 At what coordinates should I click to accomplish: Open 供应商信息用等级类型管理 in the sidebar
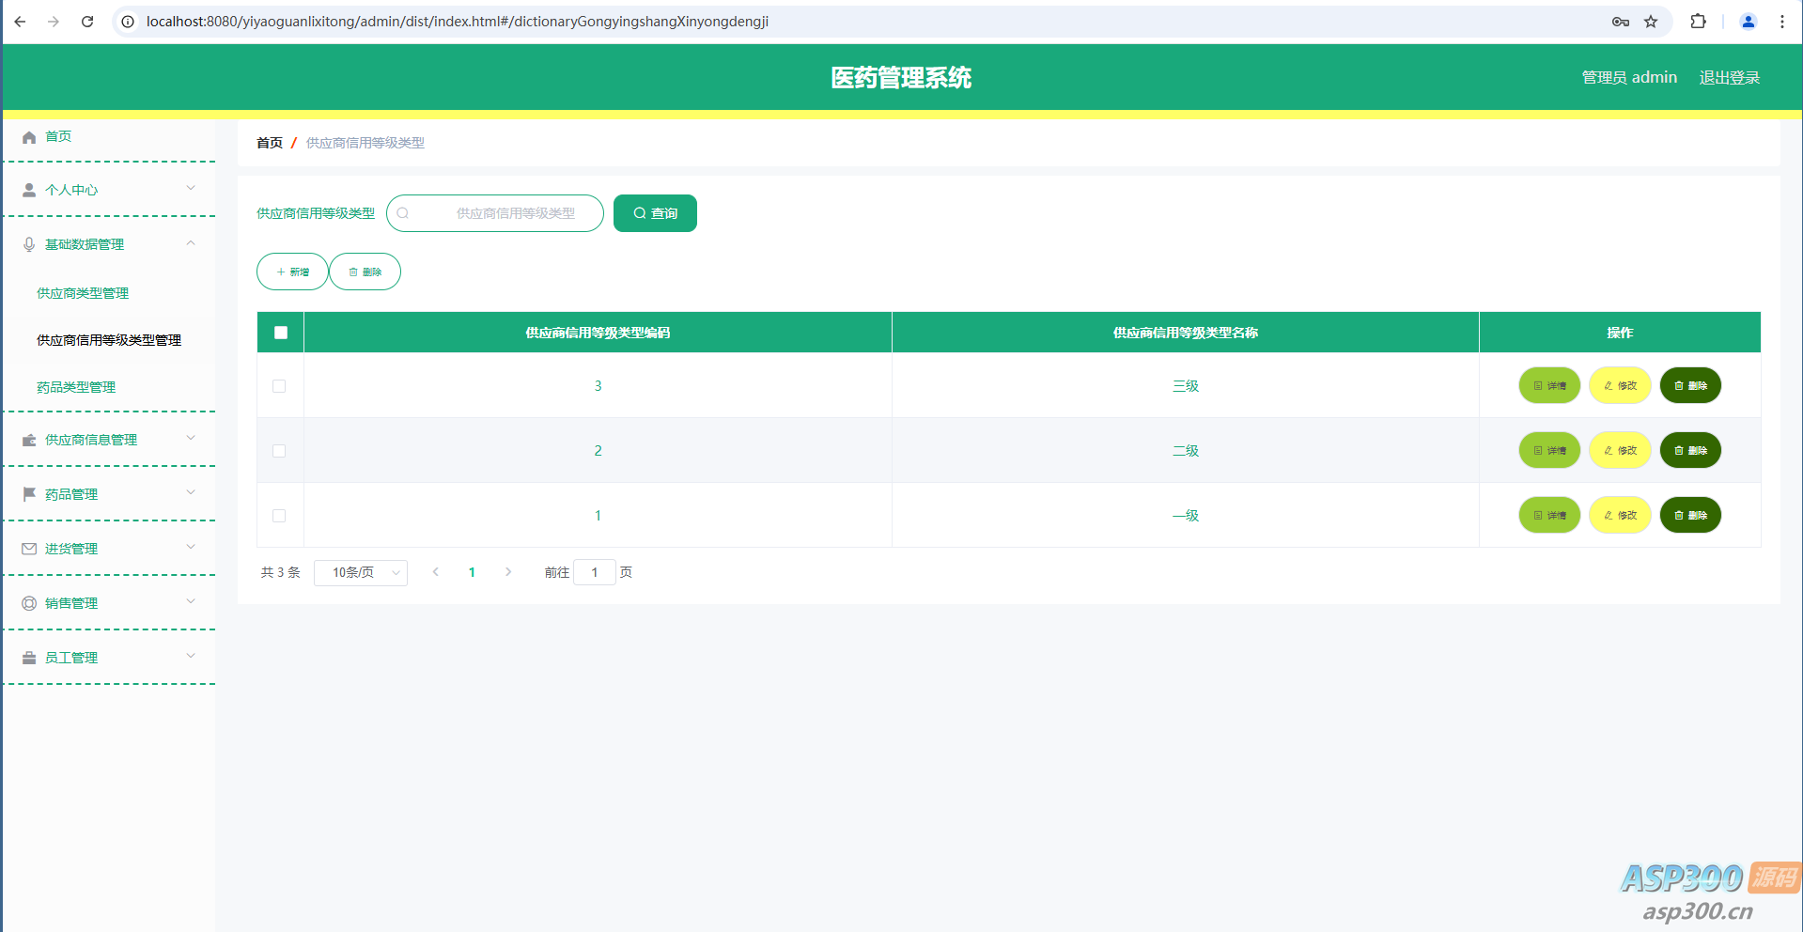[x=109, y=340]
